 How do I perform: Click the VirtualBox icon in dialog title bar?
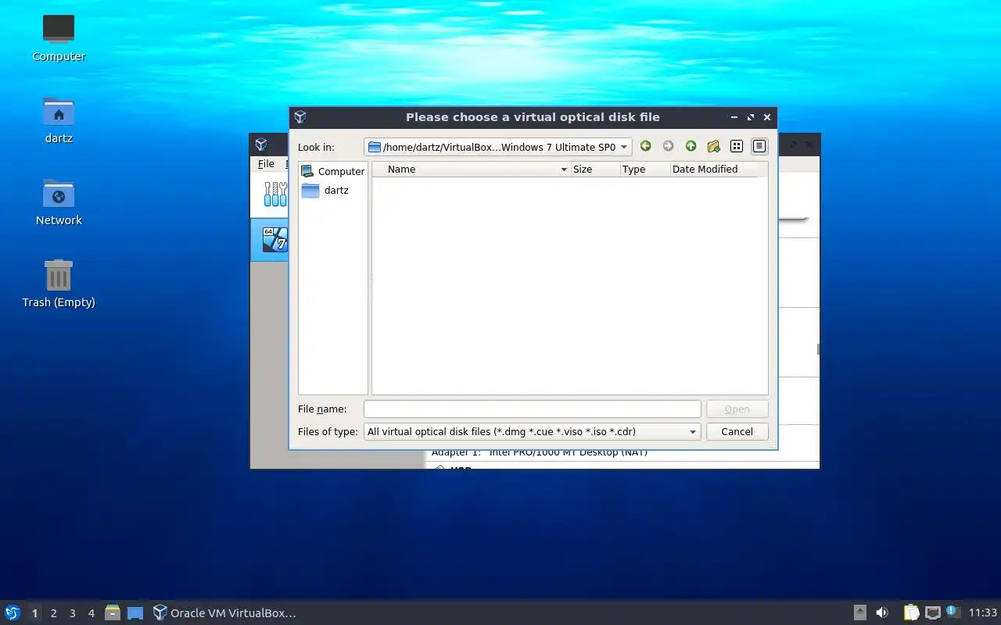(300, 117)
